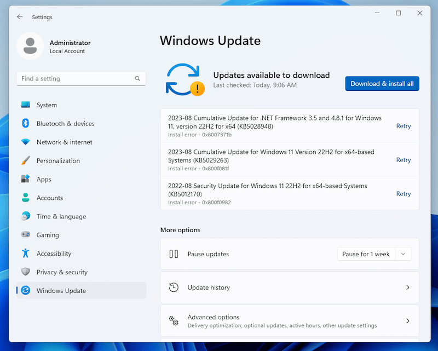Click the Local Account label
438x351 pixels.
point(67,51)
